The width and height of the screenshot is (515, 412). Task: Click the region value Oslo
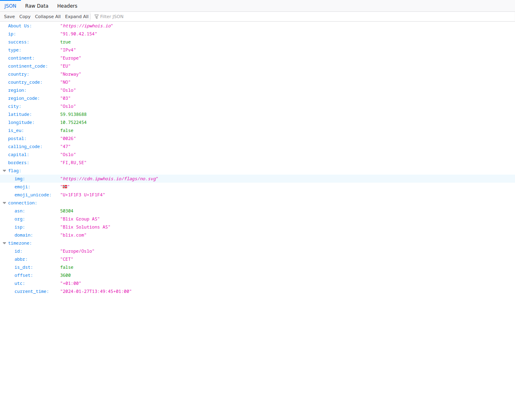(68, 90)
